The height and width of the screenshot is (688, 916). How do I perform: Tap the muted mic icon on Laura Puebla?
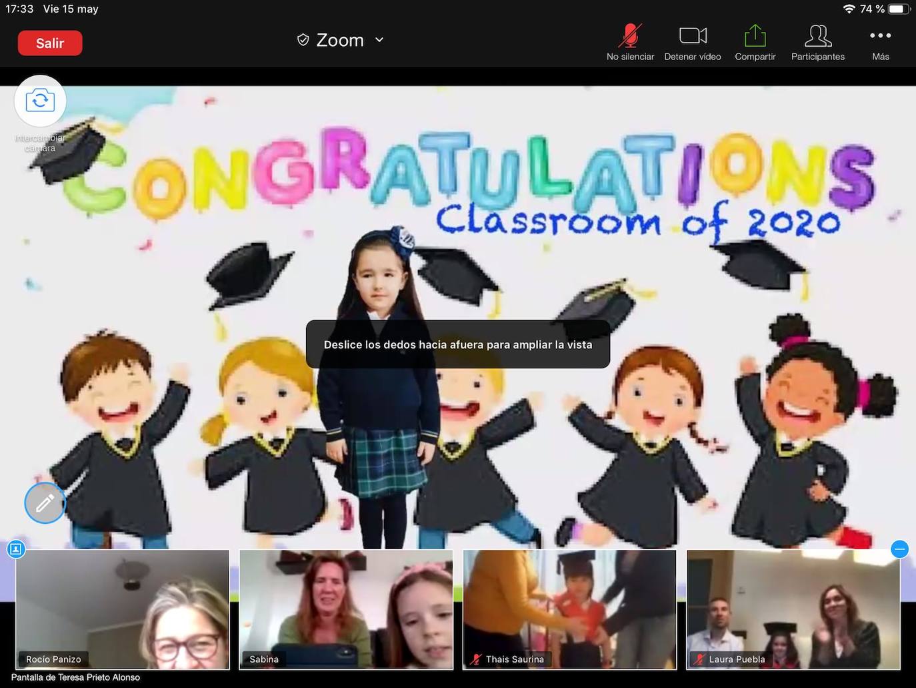[699, 659]
